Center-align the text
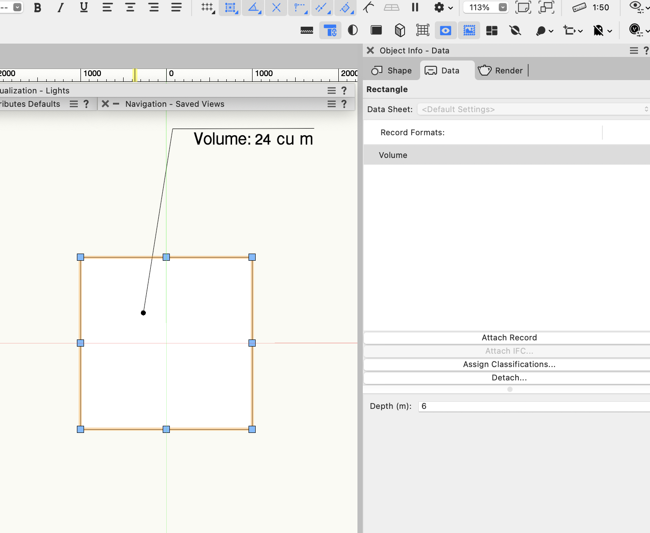 (x=130, y=8)
